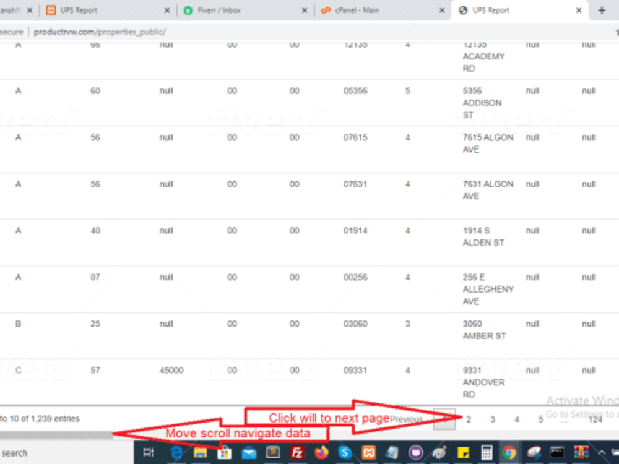Viewport: 619px width, 464px height.
Task: Switch to first UPS Report tab with XAMPP icon
Action: tap(107, 11)
